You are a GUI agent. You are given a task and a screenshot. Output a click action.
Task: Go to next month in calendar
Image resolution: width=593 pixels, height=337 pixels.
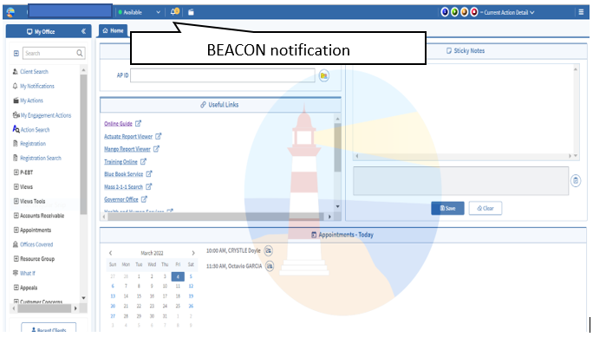point(193,253)
